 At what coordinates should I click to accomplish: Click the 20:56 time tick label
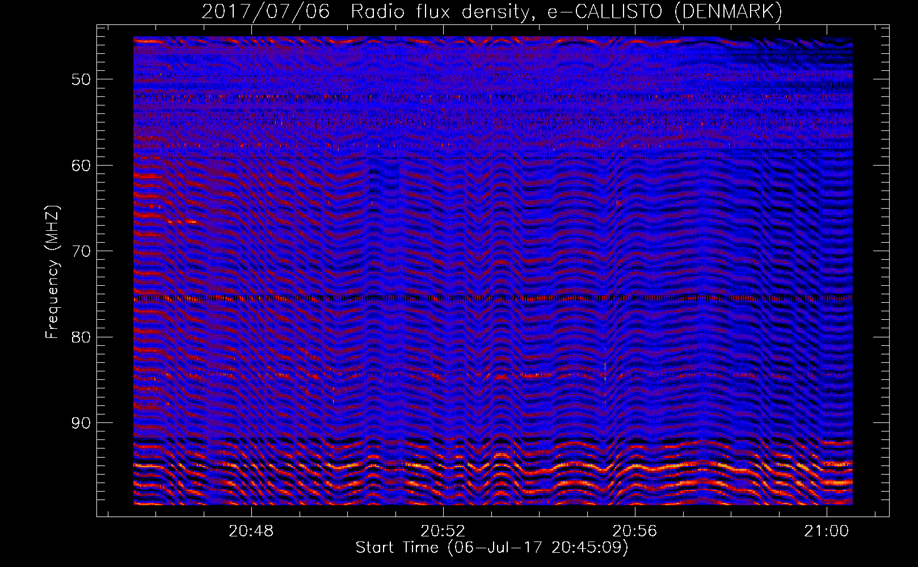[x=635, y=531]
